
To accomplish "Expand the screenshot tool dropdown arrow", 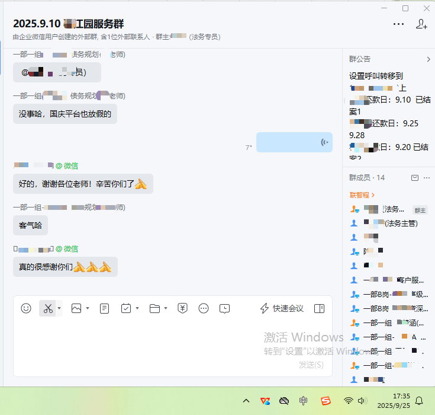I will 59,308.
